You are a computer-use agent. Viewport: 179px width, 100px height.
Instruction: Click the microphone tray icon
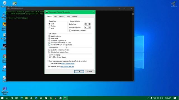[x=151, y=98]
